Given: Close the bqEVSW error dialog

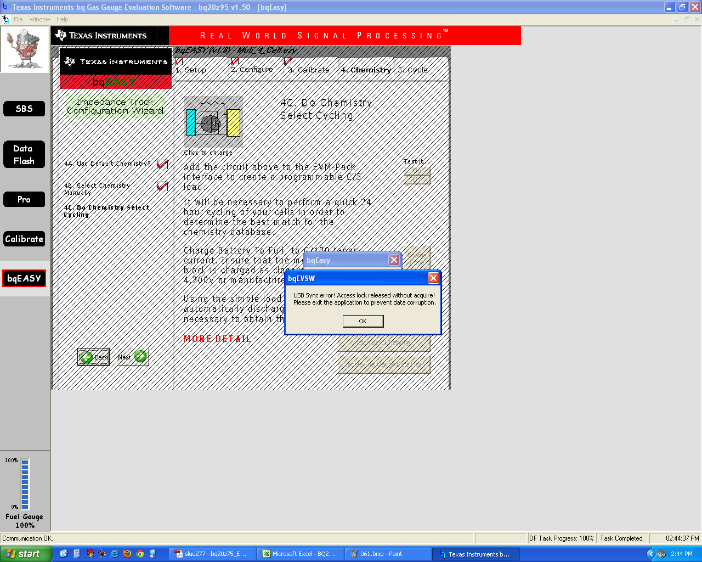Looking at the screenshot, I should tap(433, 278).
